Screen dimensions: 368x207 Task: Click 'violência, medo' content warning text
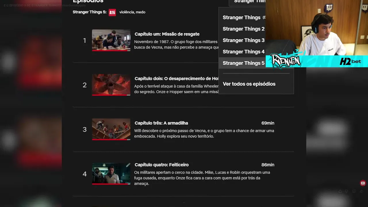[x=132, y=12]
